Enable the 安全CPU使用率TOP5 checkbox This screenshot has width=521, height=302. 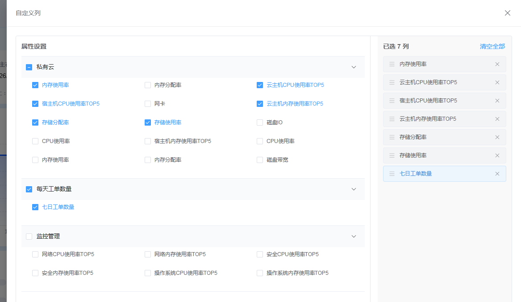pos(260,254)
